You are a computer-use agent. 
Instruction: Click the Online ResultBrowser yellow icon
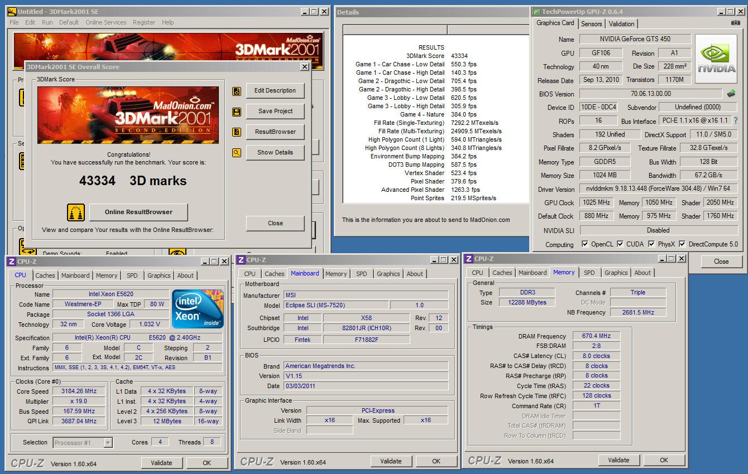pyautogui.click(x=76, y=212)
